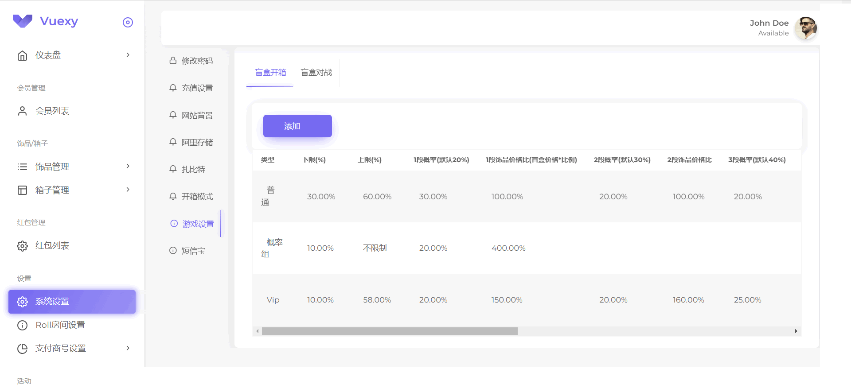Expand the 仪表盘 menu chevron
The image size is (851, 392).
128,55
